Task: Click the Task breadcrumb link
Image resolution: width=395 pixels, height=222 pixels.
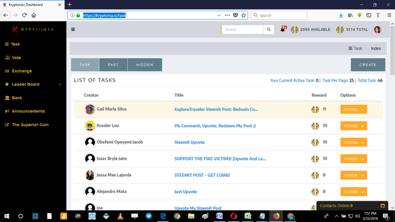Action: pos(355,48)
